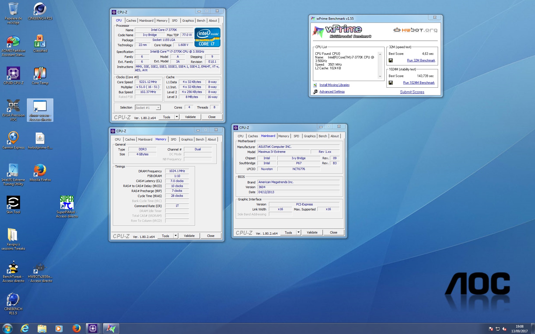Click Validate in top CPU-Z window
The image size is (535, 334).
pyautogui.click(x=190, y=117)
